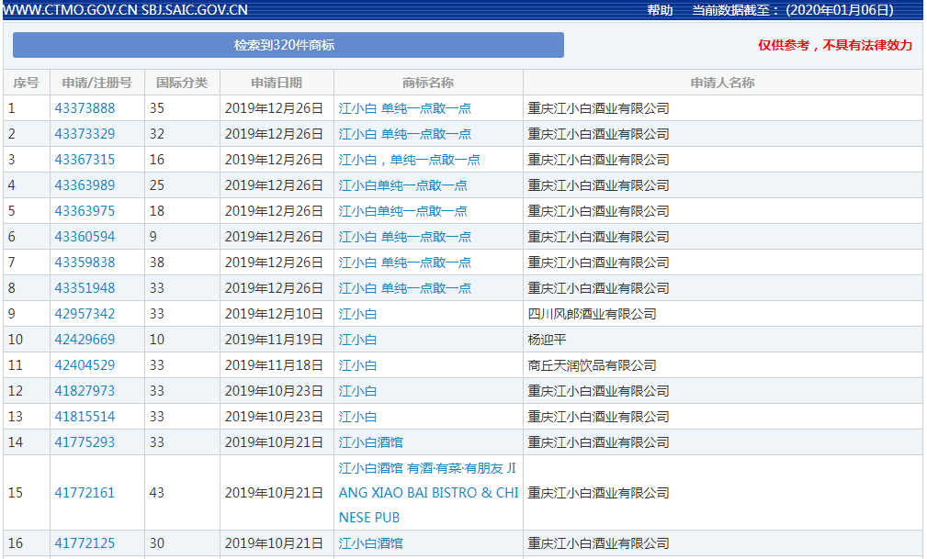Open 江小白 trademark link in row 11
927x559 pixels.
click(x=357, y=365)
